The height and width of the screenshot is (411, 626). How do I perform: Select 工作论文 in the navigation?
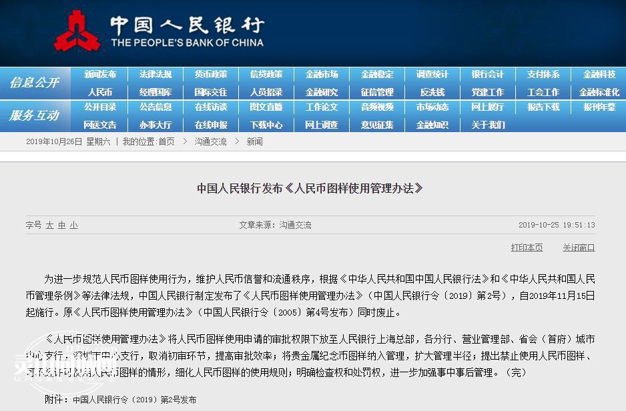tap(322, 107)
